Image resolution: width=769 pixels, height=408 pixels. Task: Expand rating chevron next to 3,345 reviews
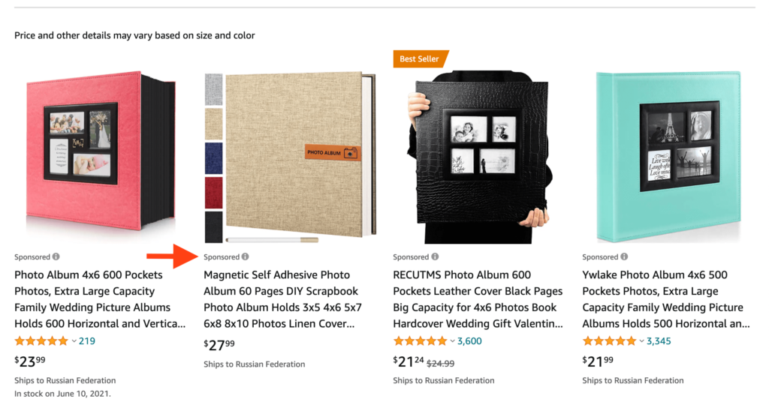click(641, 341)
